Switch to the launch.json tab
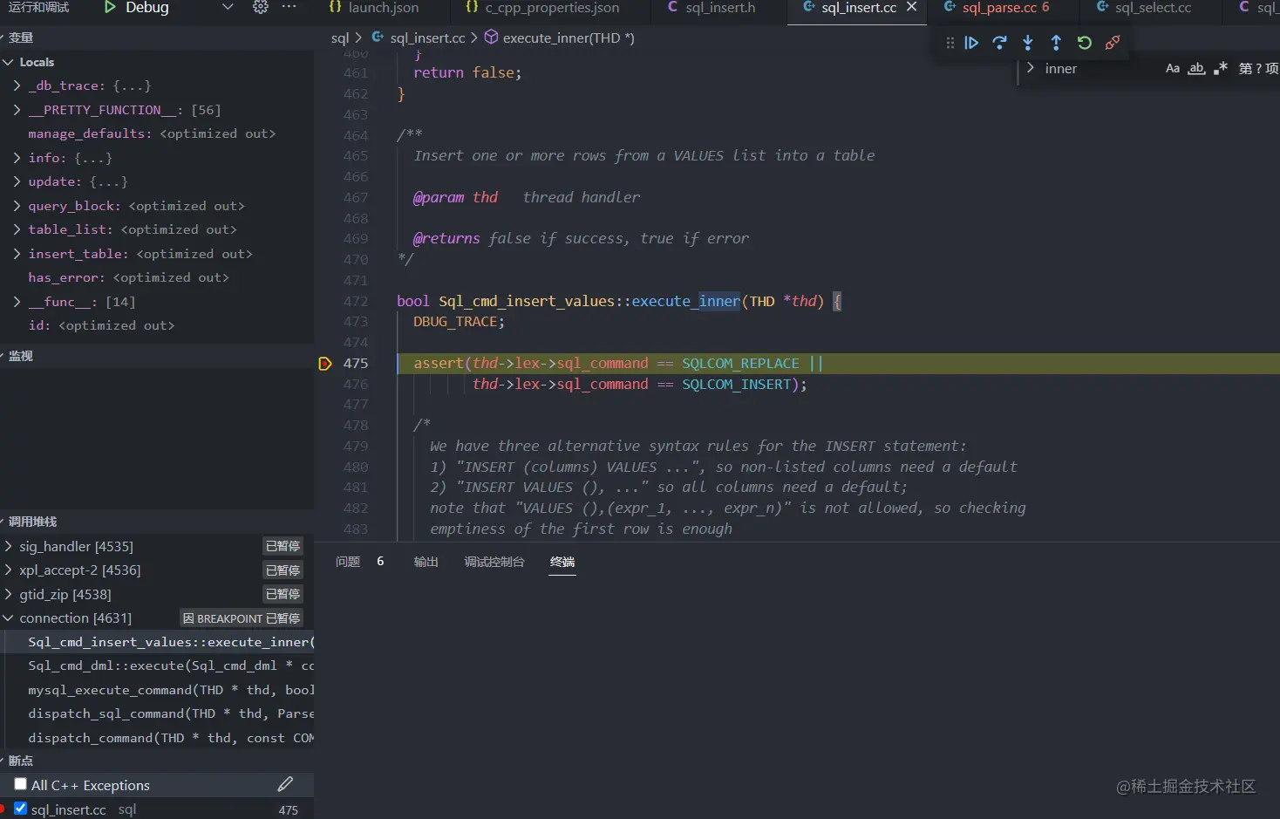The image size is (1280, 819). click(x=374, y=8)
